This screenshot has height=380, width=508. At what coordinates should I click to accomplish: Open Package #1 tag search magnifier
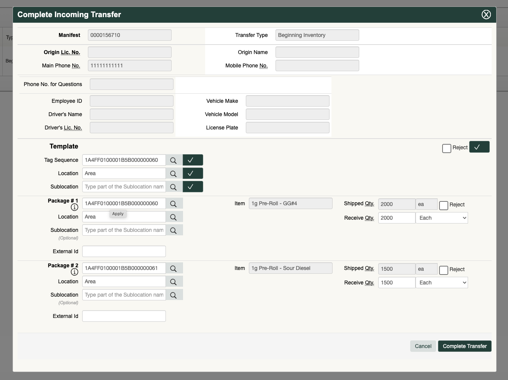[174, 204]
